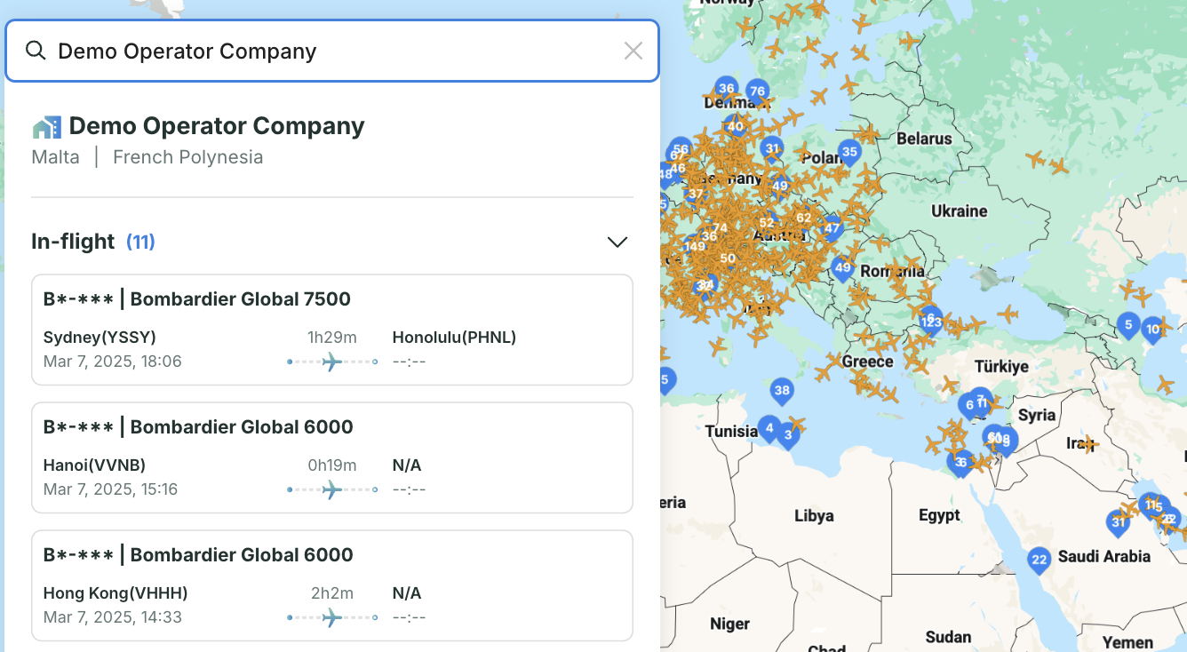Click the Sydney(YSSY) departure text

tap(100, 338)
